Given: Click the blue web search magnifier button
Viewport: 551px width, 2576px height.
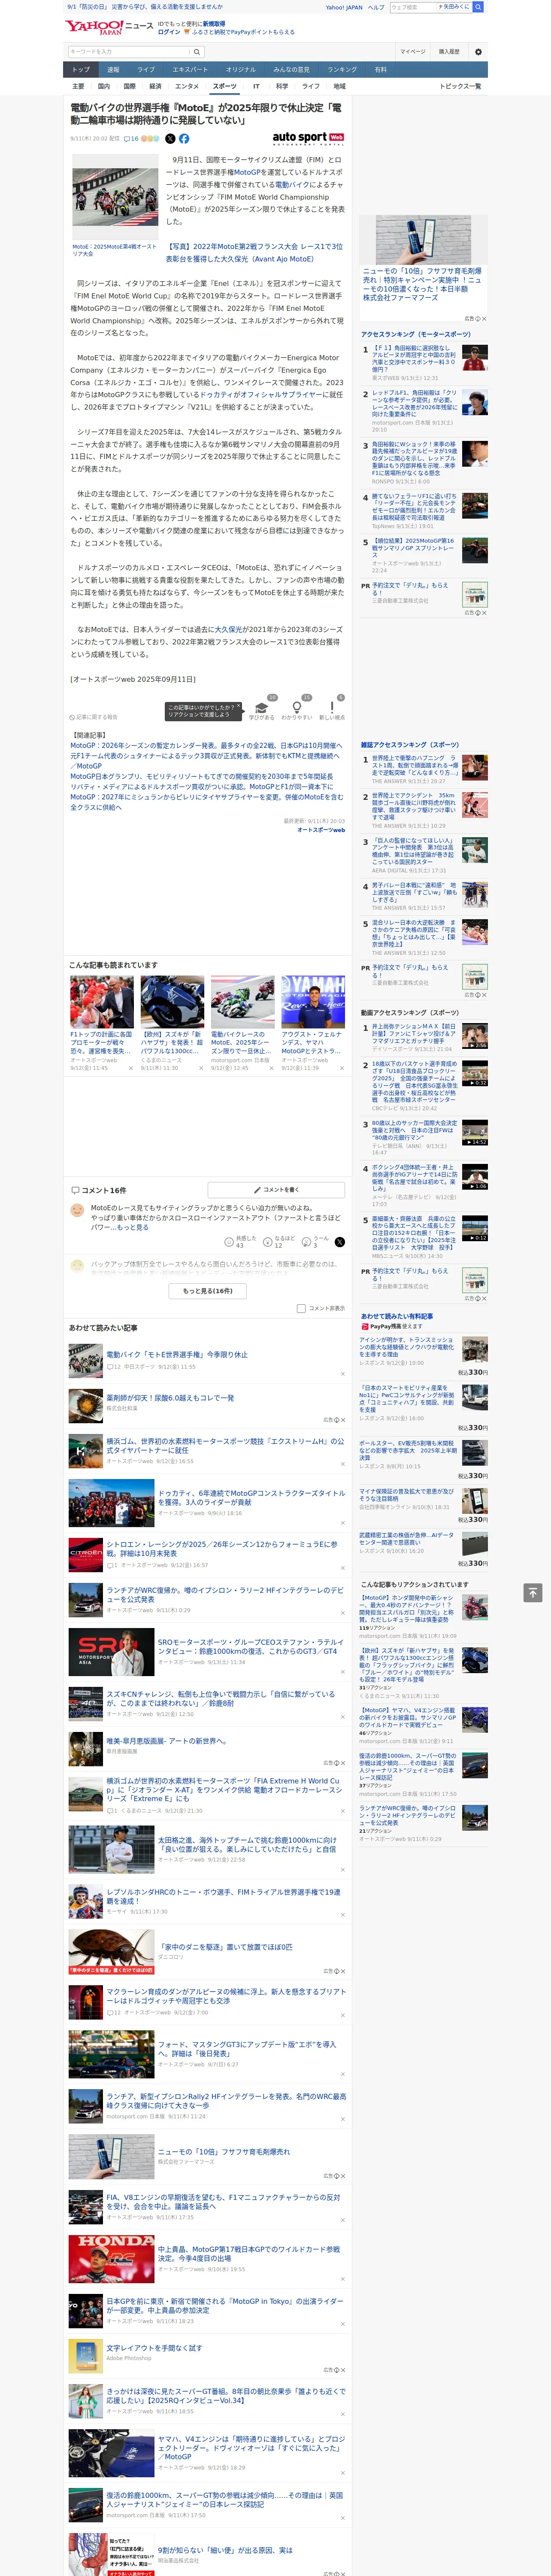Looking at the screenshot, I should (478, 7).
